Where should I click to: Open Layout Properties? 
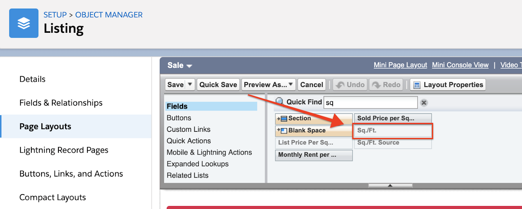[x=447, y=84]
